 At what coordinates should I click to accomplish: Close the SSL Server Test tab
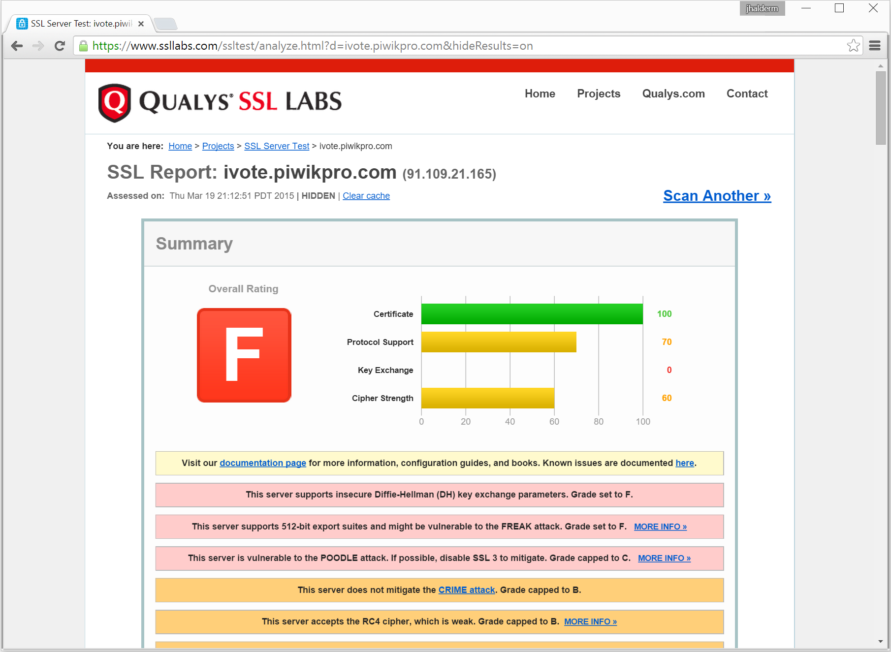[141, 24]
